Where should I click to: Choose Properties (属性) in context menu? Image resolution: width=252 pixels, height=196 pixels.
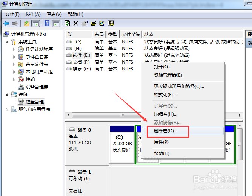point(183,142)
